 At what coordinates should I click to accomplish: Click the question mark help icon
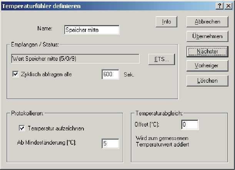pyautogui.click(x=220, y=6)
